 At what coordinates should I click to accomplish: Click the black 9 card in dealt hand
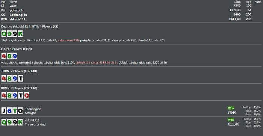[15, 34]
